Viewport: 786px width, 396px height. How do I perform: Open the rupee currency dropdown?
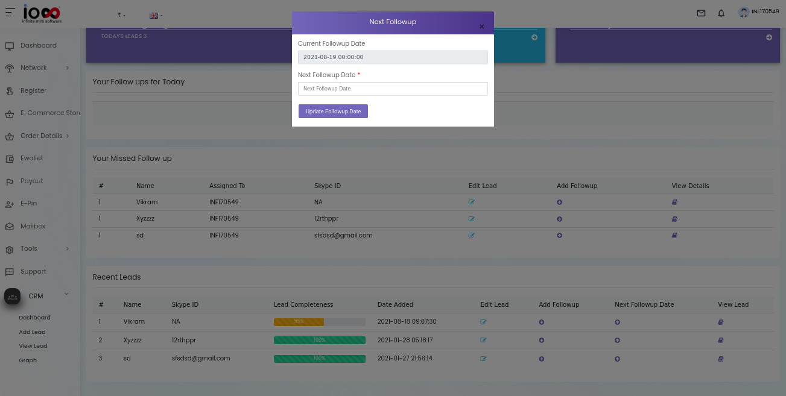point(121,15)
